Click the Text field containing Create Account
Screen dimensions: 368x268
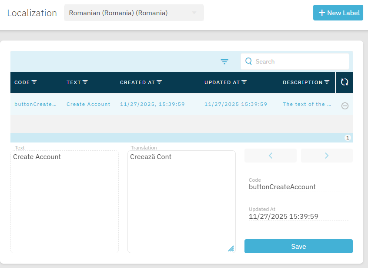(x=64, y=200)
